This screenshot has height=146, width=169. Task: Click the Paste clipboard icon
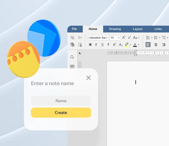72,45
